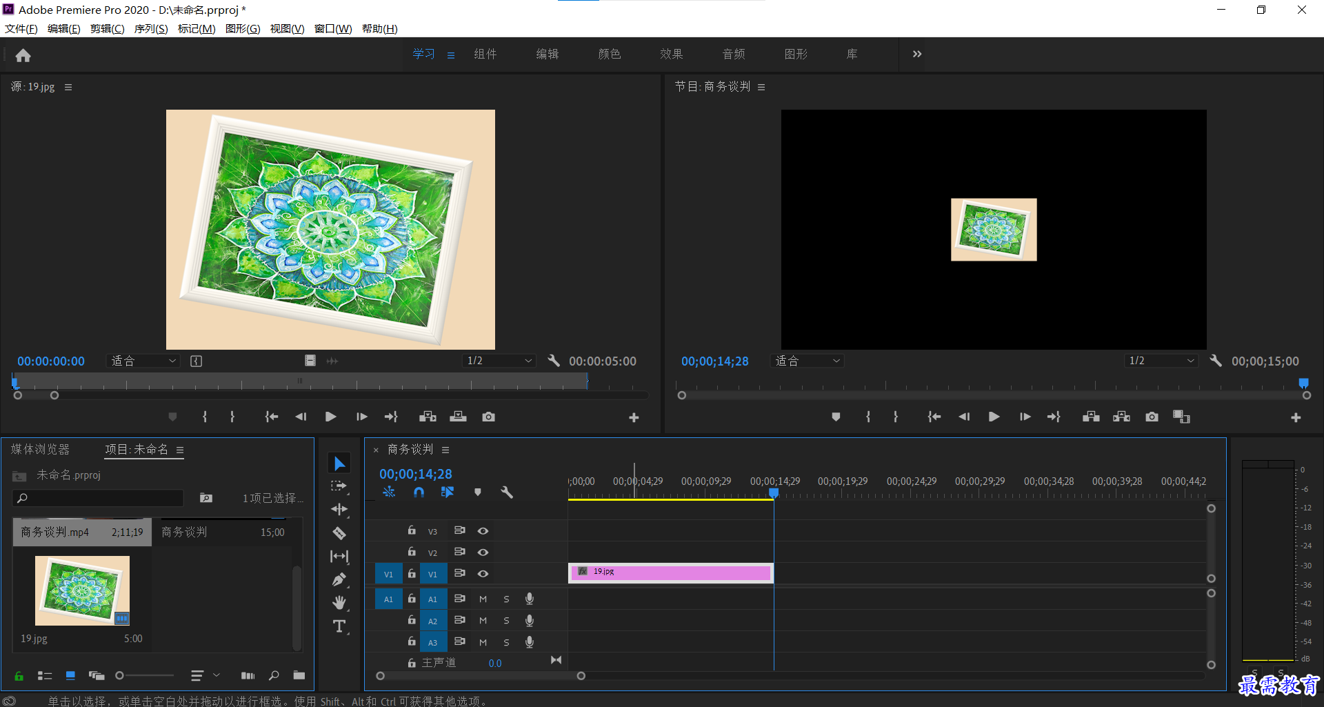
Task: Open the 窗口(W) menu
Action: coord(333,28)
